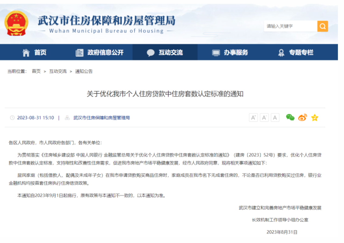344x243 pixels.
Task: Click the document icon next to 政府信息公开
Action: 80,53
